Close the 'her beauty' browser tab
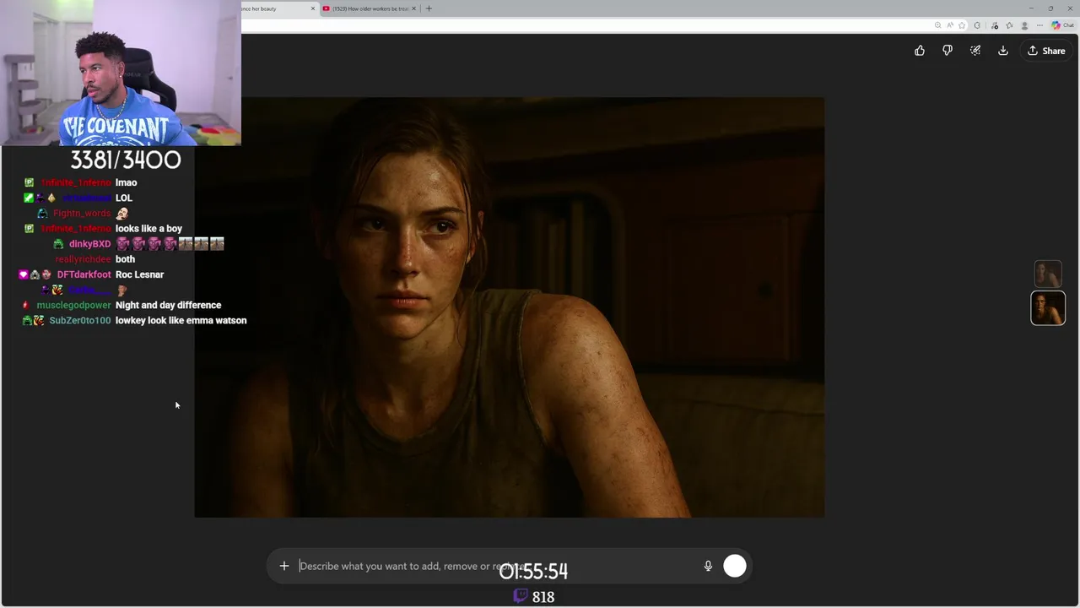This screenshot has width=1080, height=608. click(313, 8)
